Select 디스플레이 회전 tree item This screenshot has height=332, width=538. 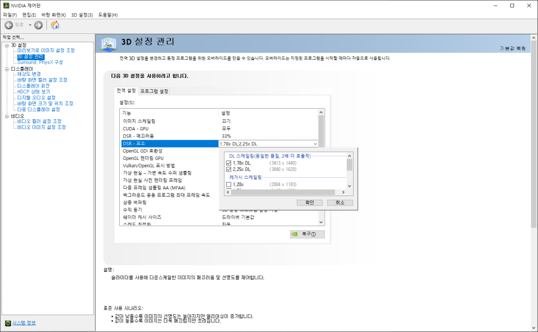coord(33,86)
